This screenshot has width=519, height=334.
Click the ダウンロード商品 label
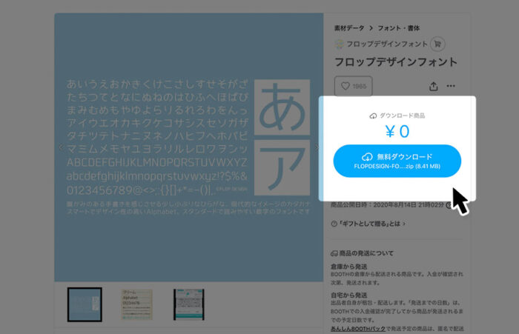coord(397,116)
